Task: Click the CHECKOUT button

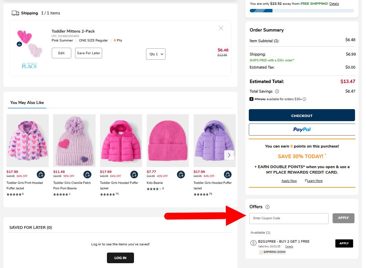Action: coord(302,115)
